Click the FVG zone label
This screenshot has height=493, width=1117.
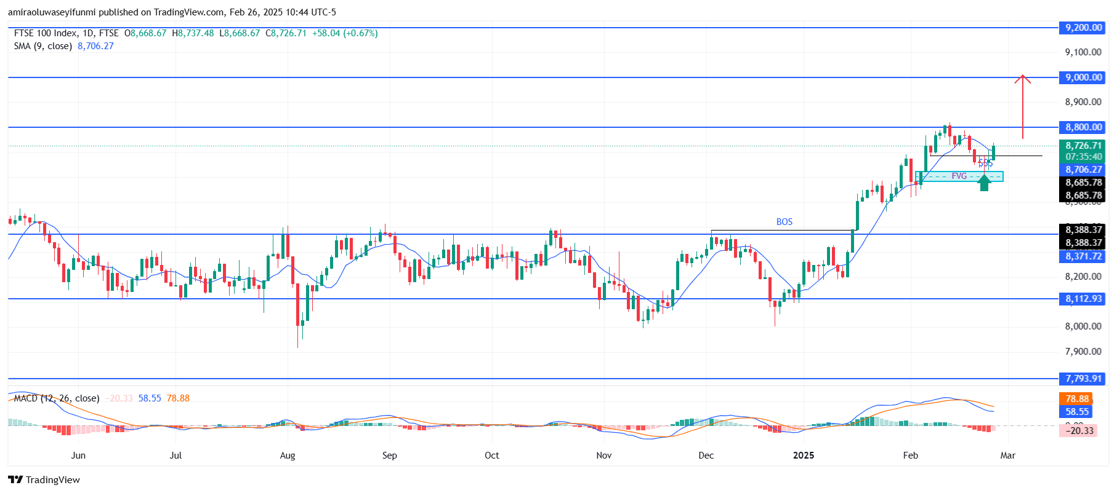pos(959,176)
